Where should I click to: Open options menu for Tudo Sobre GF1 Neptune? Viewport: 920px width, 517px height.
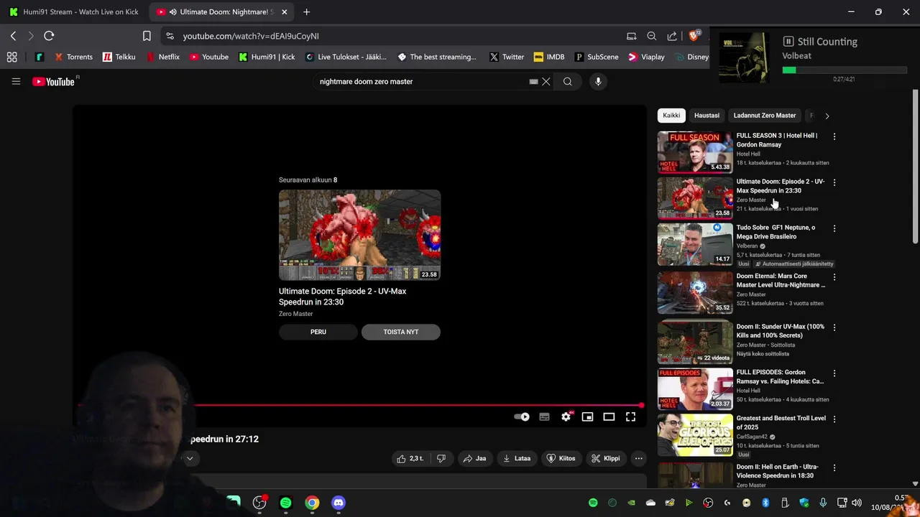pyautogui.click(x=834, y=228)
